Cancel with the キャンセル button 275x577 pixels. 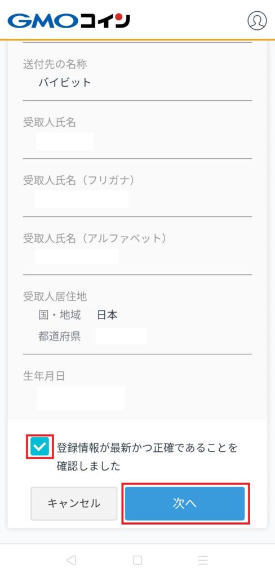74,503
